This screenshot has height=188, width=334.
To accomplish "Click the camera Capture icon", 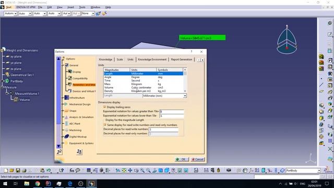I will pyautogui.click(x=229, y=170).
